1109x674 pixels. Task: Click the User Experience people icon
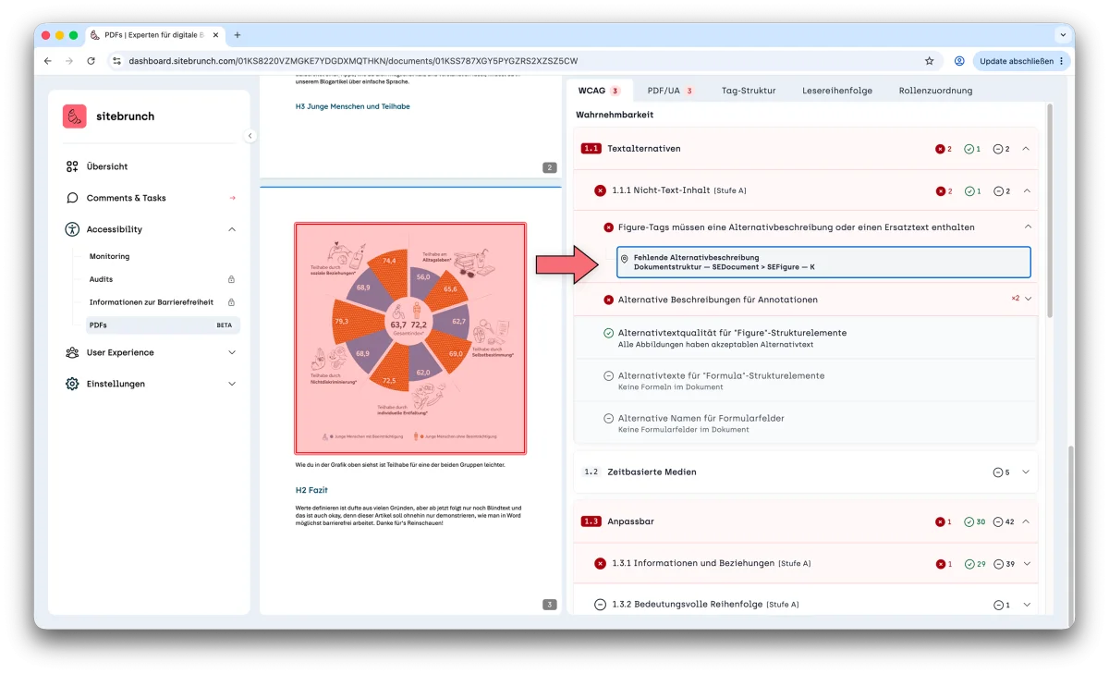[x=72, y=352]
